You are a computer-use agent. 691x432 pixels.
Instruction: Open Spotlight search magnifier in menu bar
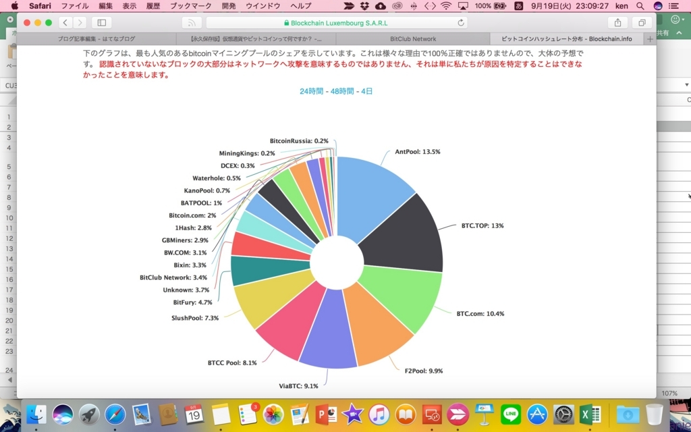tap(640, 5)
